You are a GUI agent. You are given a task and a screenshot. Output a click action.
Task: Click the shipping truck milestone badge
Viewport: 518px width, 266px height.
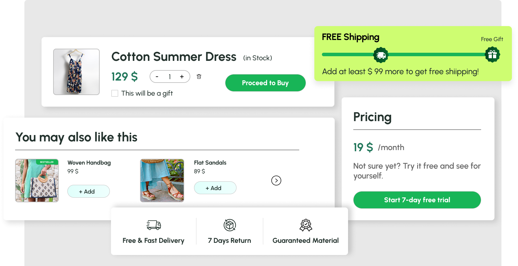pyautogui.click(x=381, y=55)
